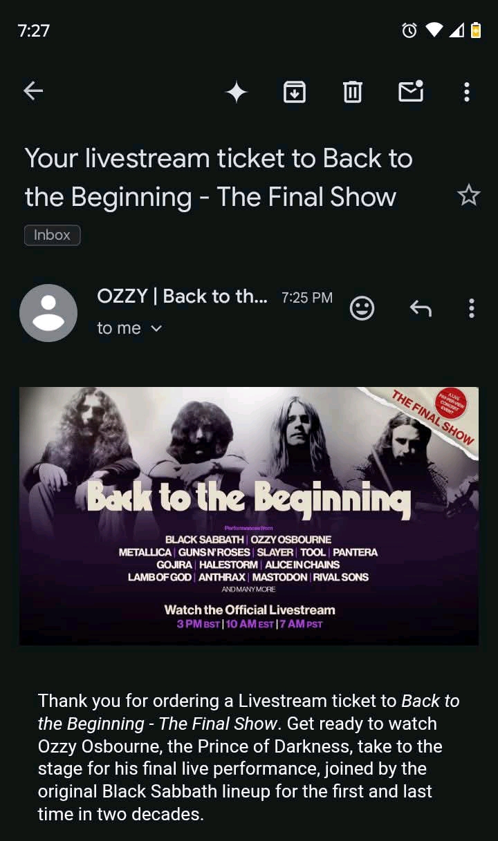Tap the Inbox label chip

click(53, 235)
